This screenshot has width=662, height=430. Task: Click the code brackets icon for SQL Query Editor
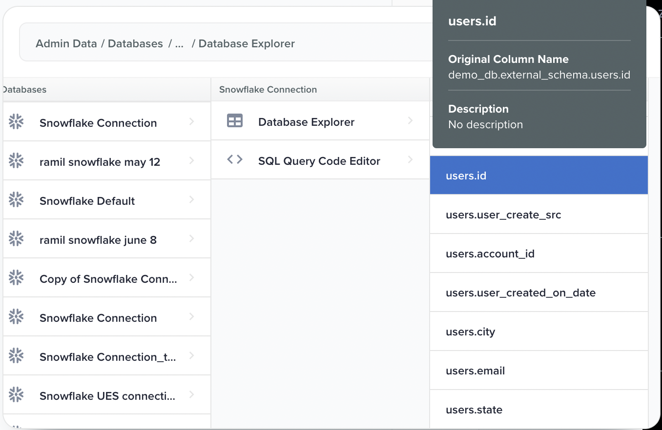(x=235, y=160)
